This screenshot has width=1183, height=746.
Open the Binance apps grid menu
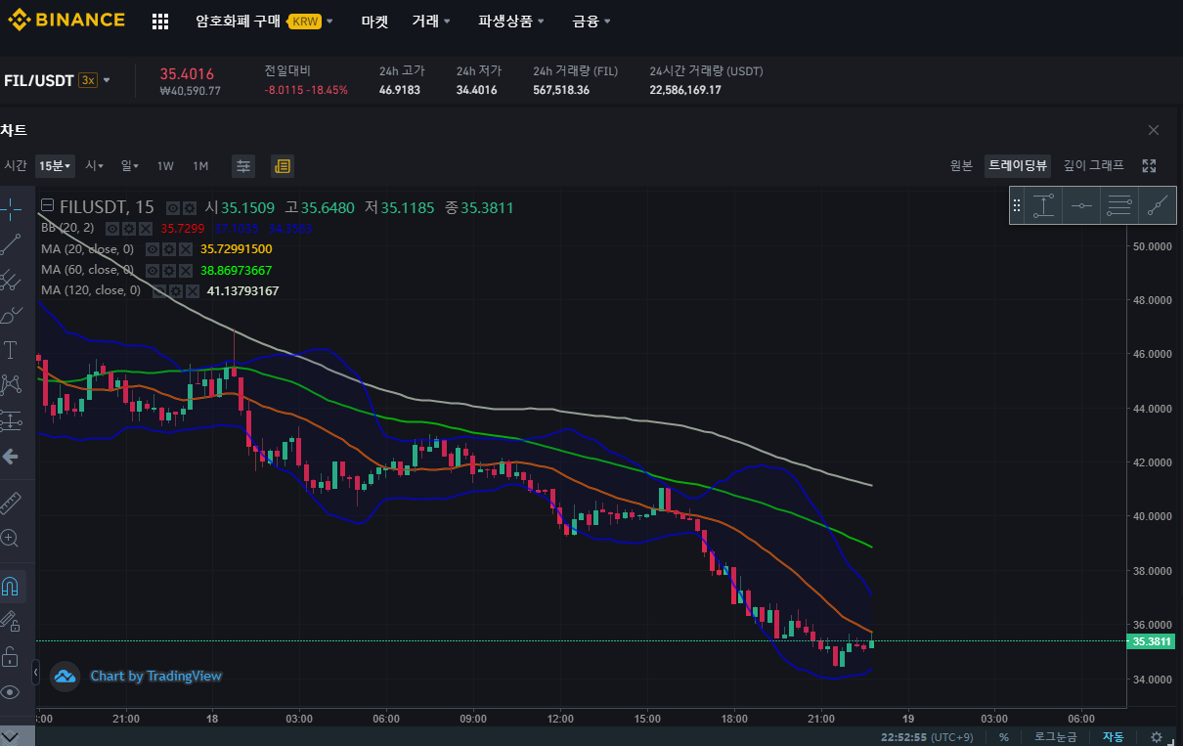point(160,22)
